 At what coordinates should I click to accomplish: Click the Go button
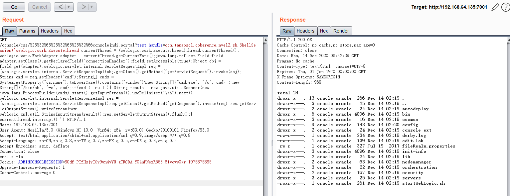click(14, 7)
